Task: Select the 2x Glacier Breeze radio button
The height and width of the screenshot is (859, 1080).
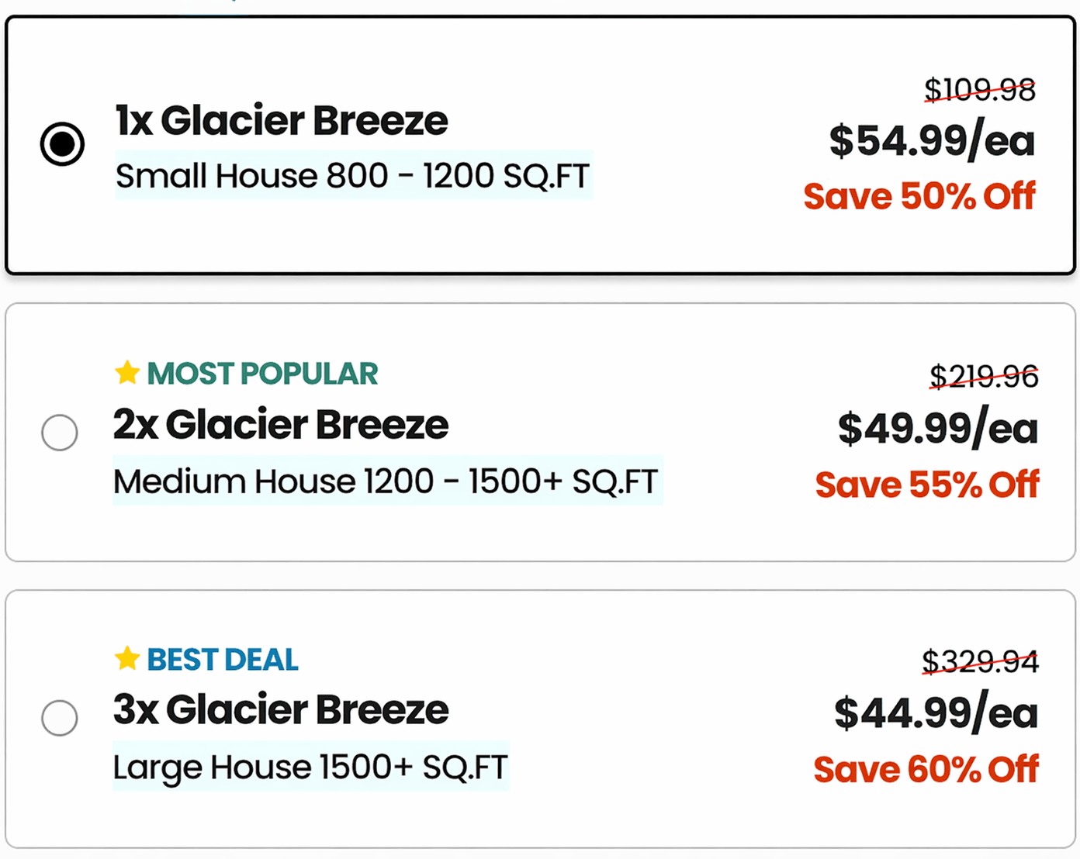Action: tap(60, 433)
